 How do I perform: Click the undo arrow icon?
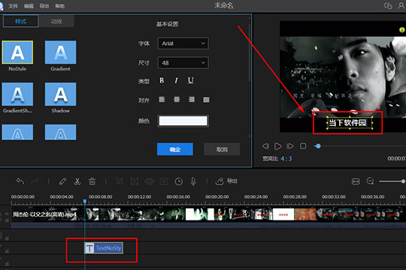(x=20, y=181)
